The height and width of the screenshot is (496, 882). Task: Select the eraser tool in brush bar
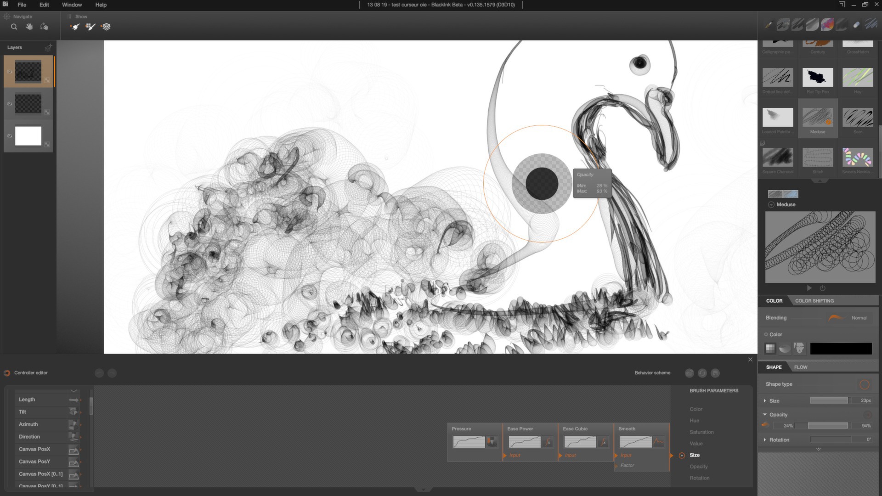click(856, 25)
